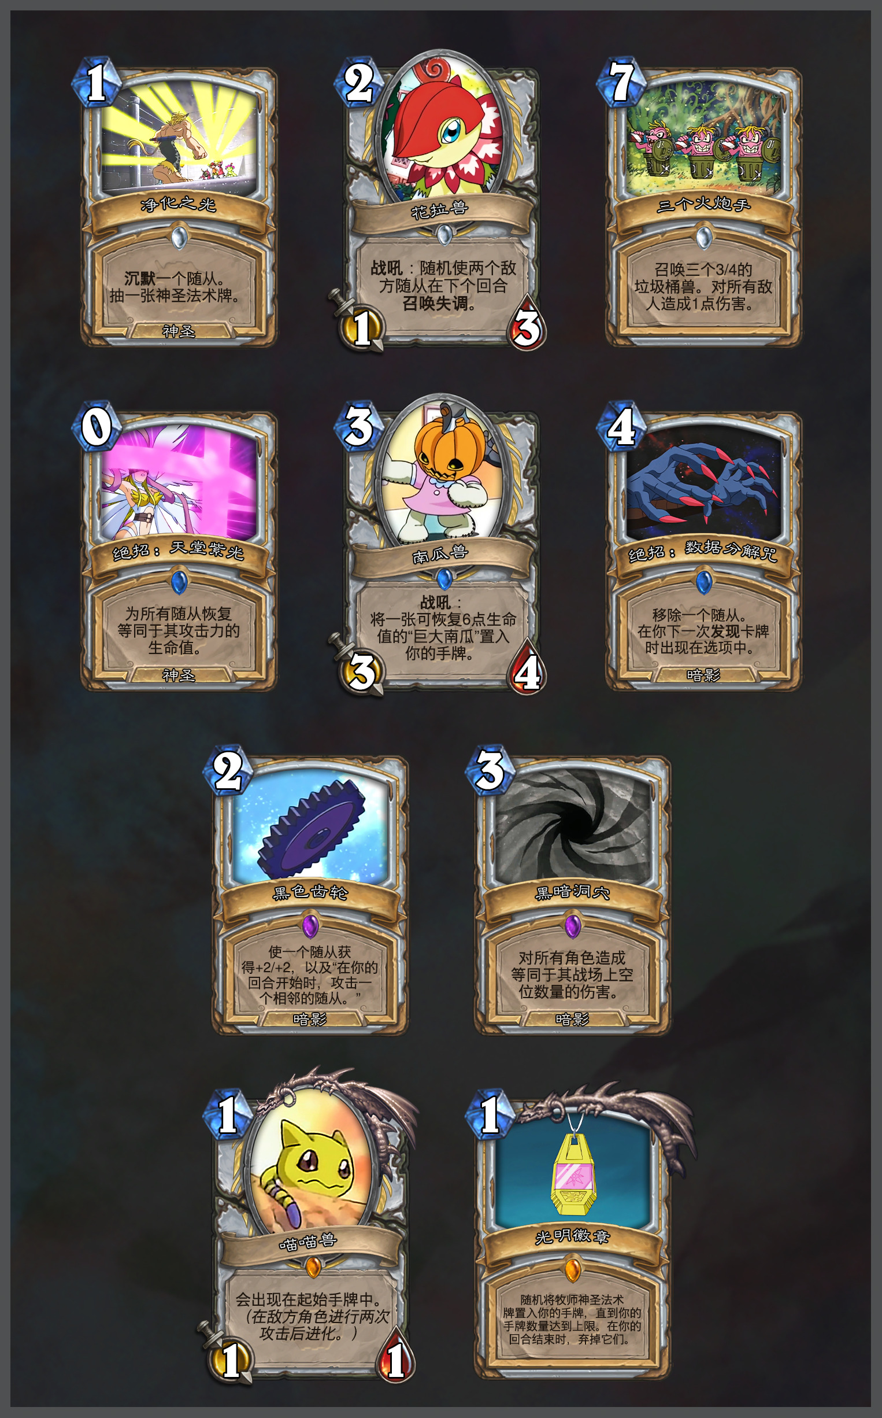The width and height of the screenshot is (882, 1418).
Task: Click the 花拉兽 name banner
Action: [x=441, y=209]
